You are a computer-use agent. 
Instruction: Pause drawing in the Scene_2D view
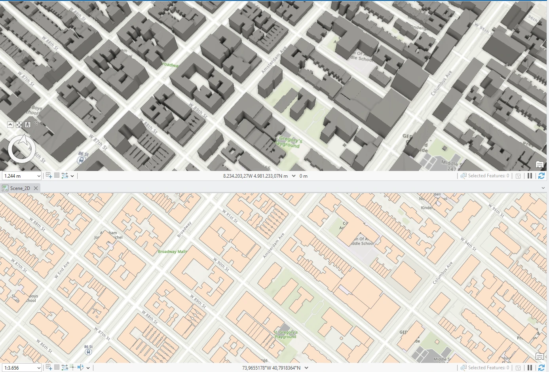530,368
